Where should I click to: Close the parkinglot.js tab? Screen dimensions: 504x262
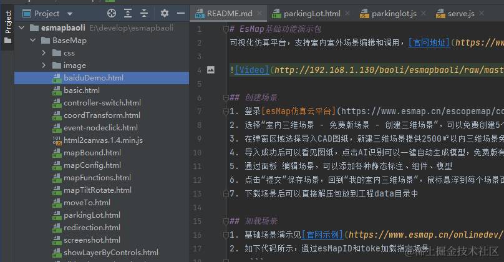pos(424,13)
